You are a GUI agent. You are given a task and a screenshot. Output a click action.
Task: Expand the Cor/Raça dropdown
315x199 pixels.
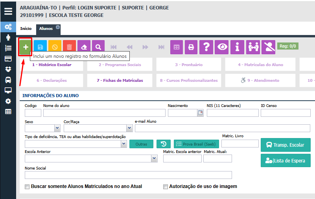point(129,128)
